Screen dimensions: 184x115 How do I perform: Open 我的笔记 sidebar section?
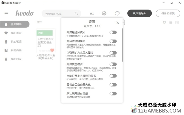point(16,42)
